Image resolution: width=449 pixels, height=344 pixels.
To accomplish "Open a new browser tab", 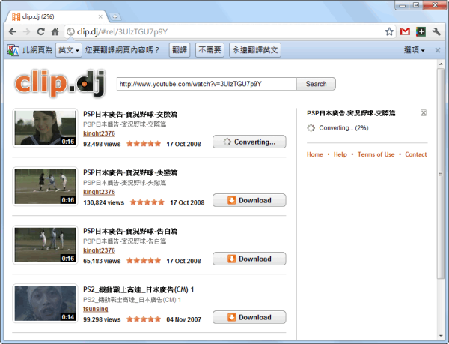I will (x=114, y=17).
